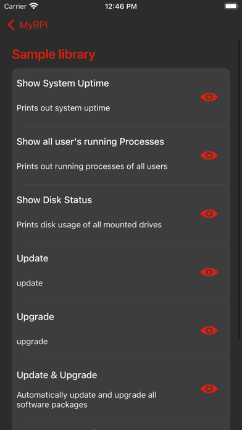Open eye icon next to Show Disk Status
This screenshot has height=430, width=242.
(209, 214)
